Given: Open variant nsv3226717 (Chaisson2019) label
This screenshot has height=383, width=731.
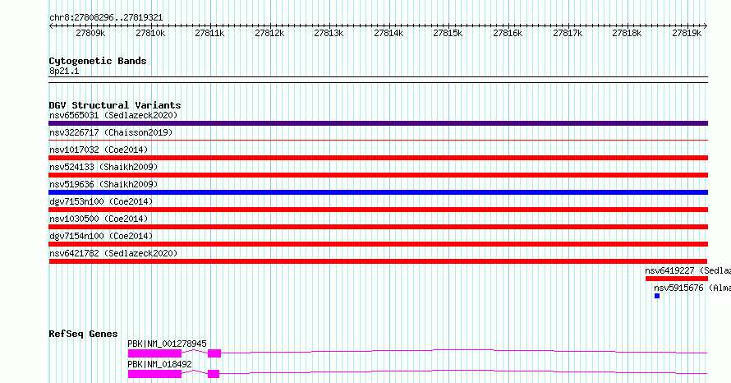Looking at the screenshot, I should (x=111, y=132).
